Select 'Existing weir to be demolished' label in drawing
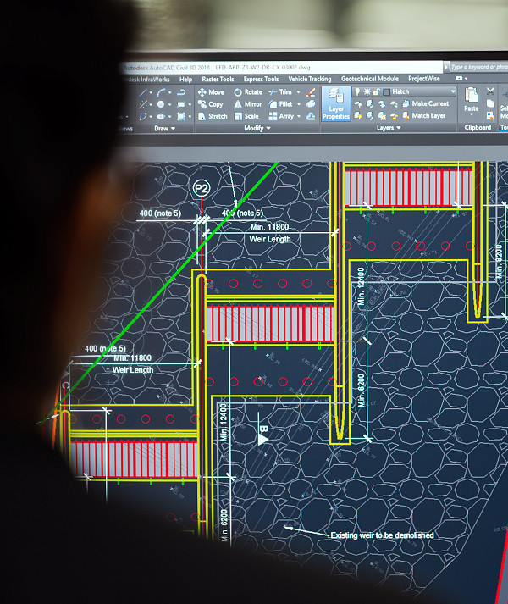 click(382, 535)
